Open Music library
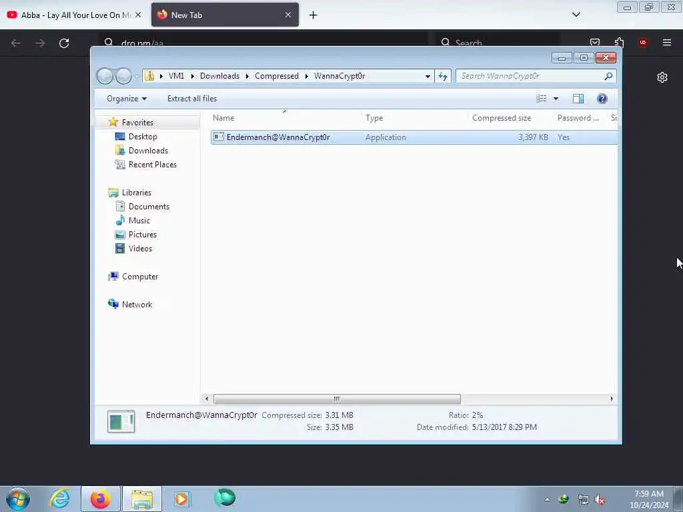Screen dimensions: 683x512 tap(139, 220)
